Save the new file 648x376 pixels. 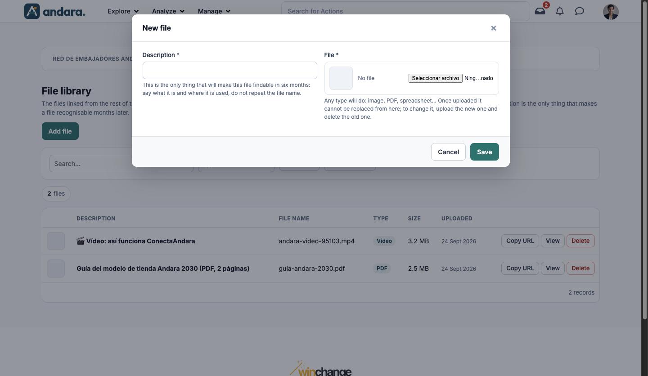(x=484, y=152)
